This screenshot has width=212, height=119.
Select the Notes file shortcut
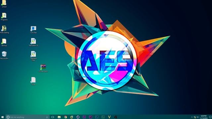click(x=33, y=81)
